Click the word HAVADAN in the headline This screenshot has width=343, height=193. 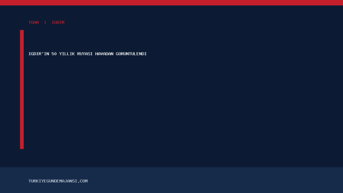pyautogui.click(x=104, y=54)
